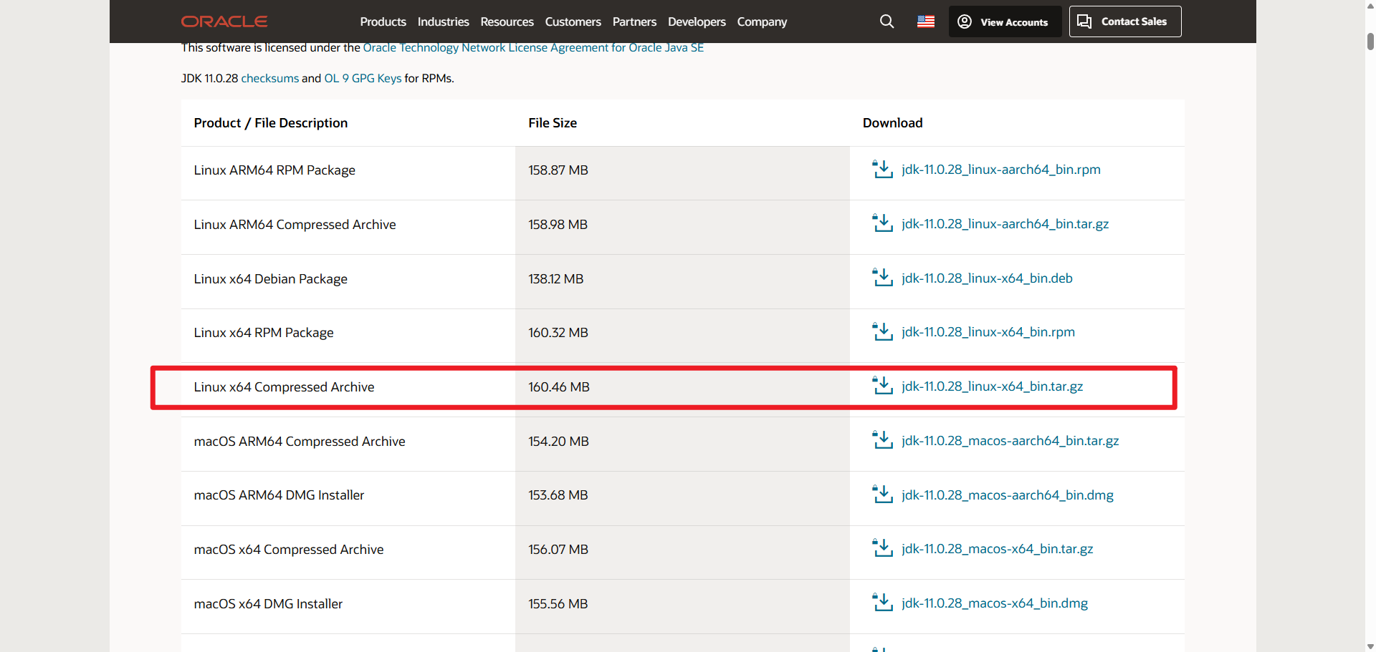
Task: Click the 'Linux ARM64 Compressed Archive' description
Action: [x=295, y=225]
